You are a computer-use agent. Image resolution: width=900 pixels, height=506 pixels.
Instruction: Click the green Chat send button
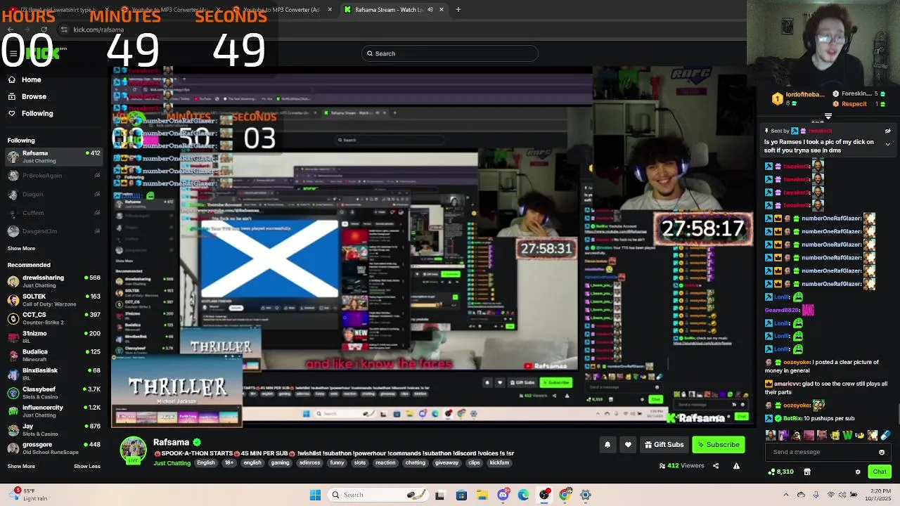click(x=880, y=472)
